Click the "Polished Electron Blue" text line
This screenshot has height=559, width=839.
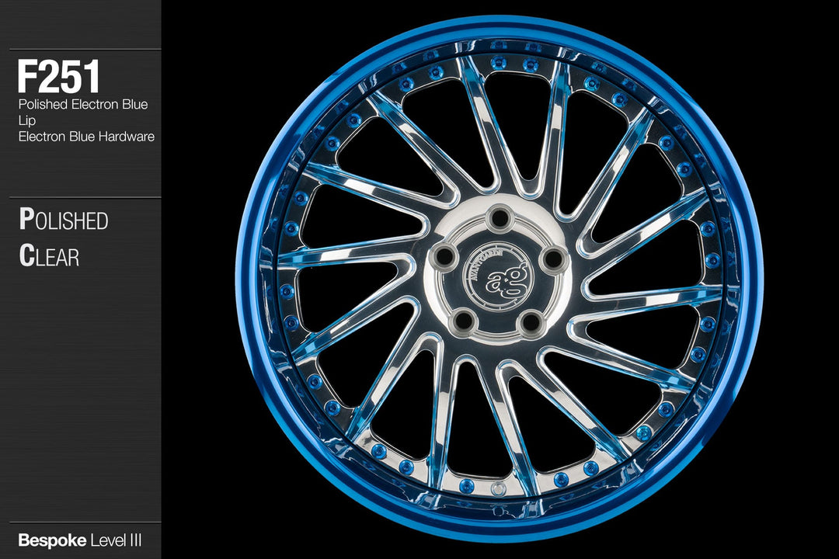click(x=83, y=104)
